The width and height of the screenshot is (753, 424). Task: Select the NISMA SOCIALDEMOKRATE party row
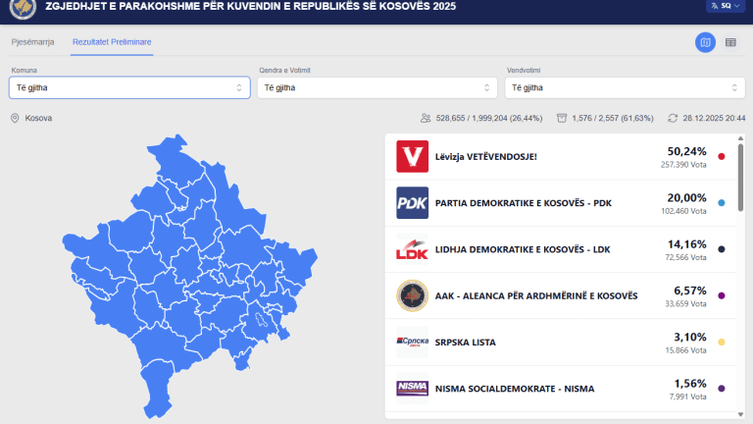pyautogui.click(x=559, y=389)
